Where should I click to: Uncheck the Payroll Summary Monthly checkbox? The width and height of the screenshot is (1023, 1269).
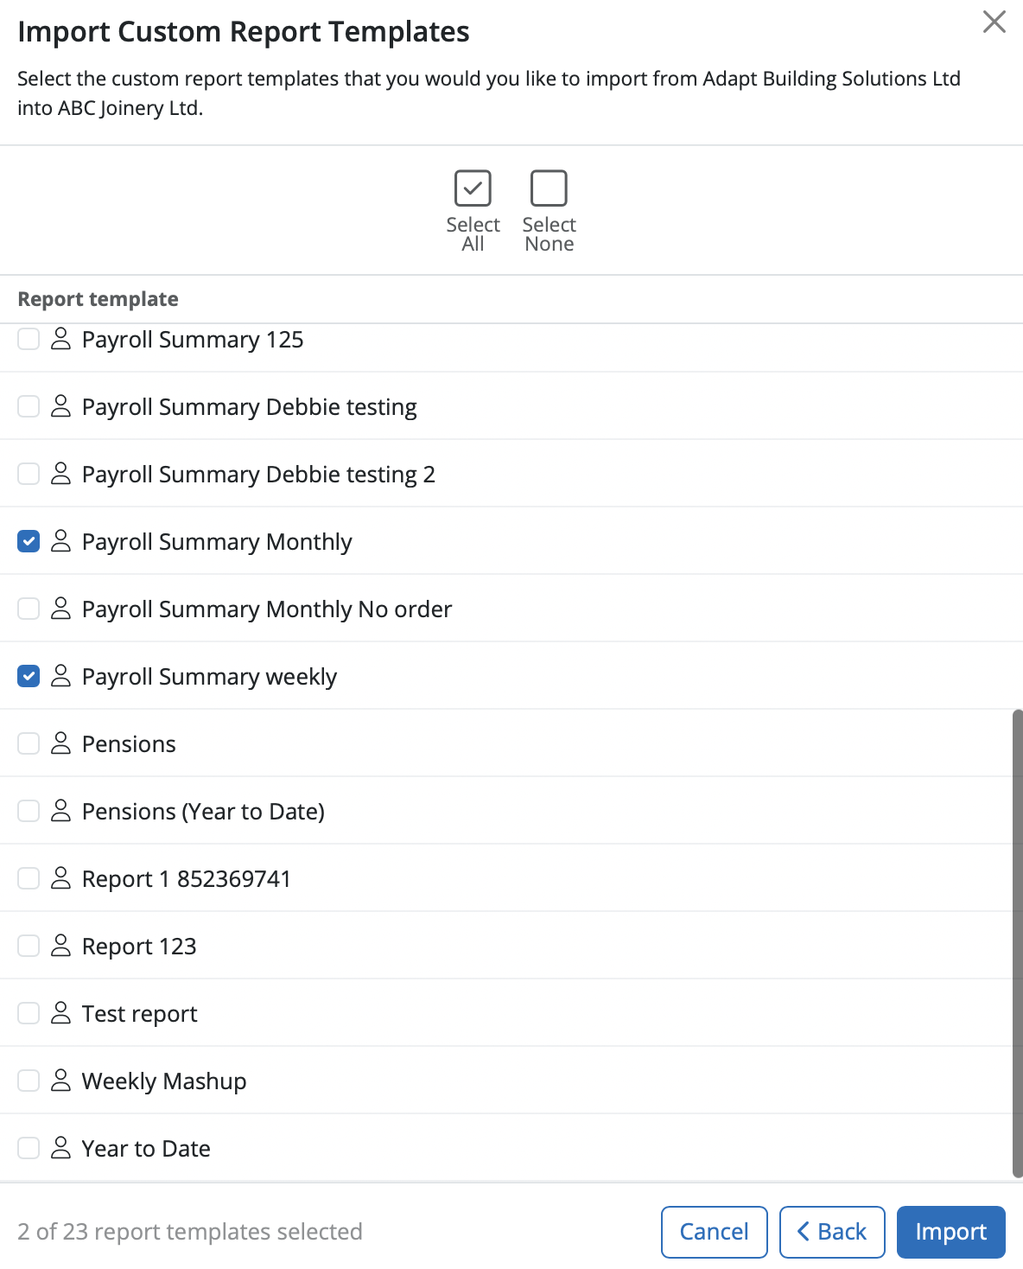[x=29, y=542]
